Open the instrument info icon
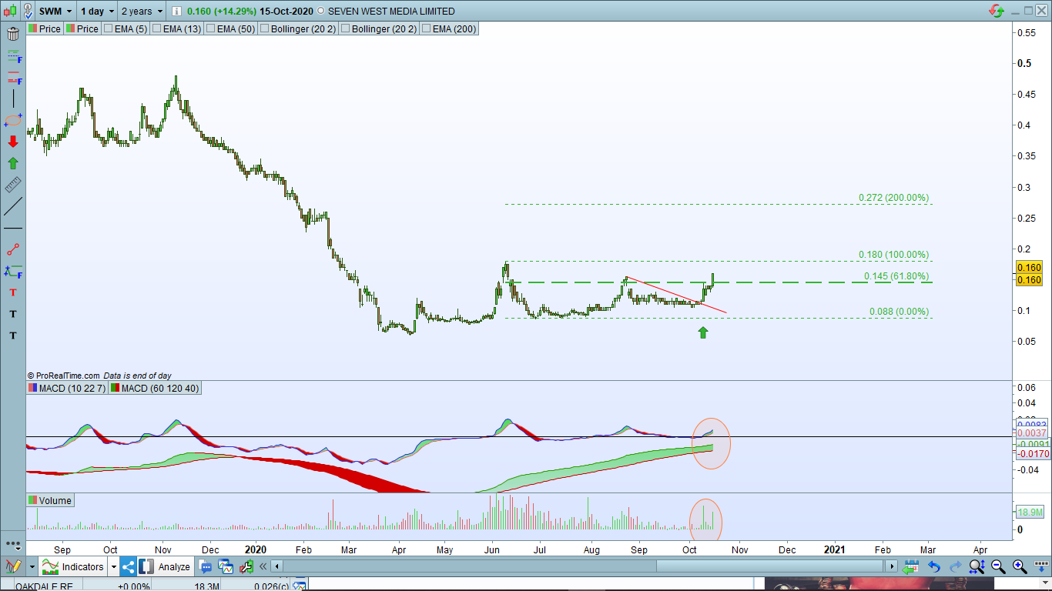The image size is (1052, 591). [176, 11]
